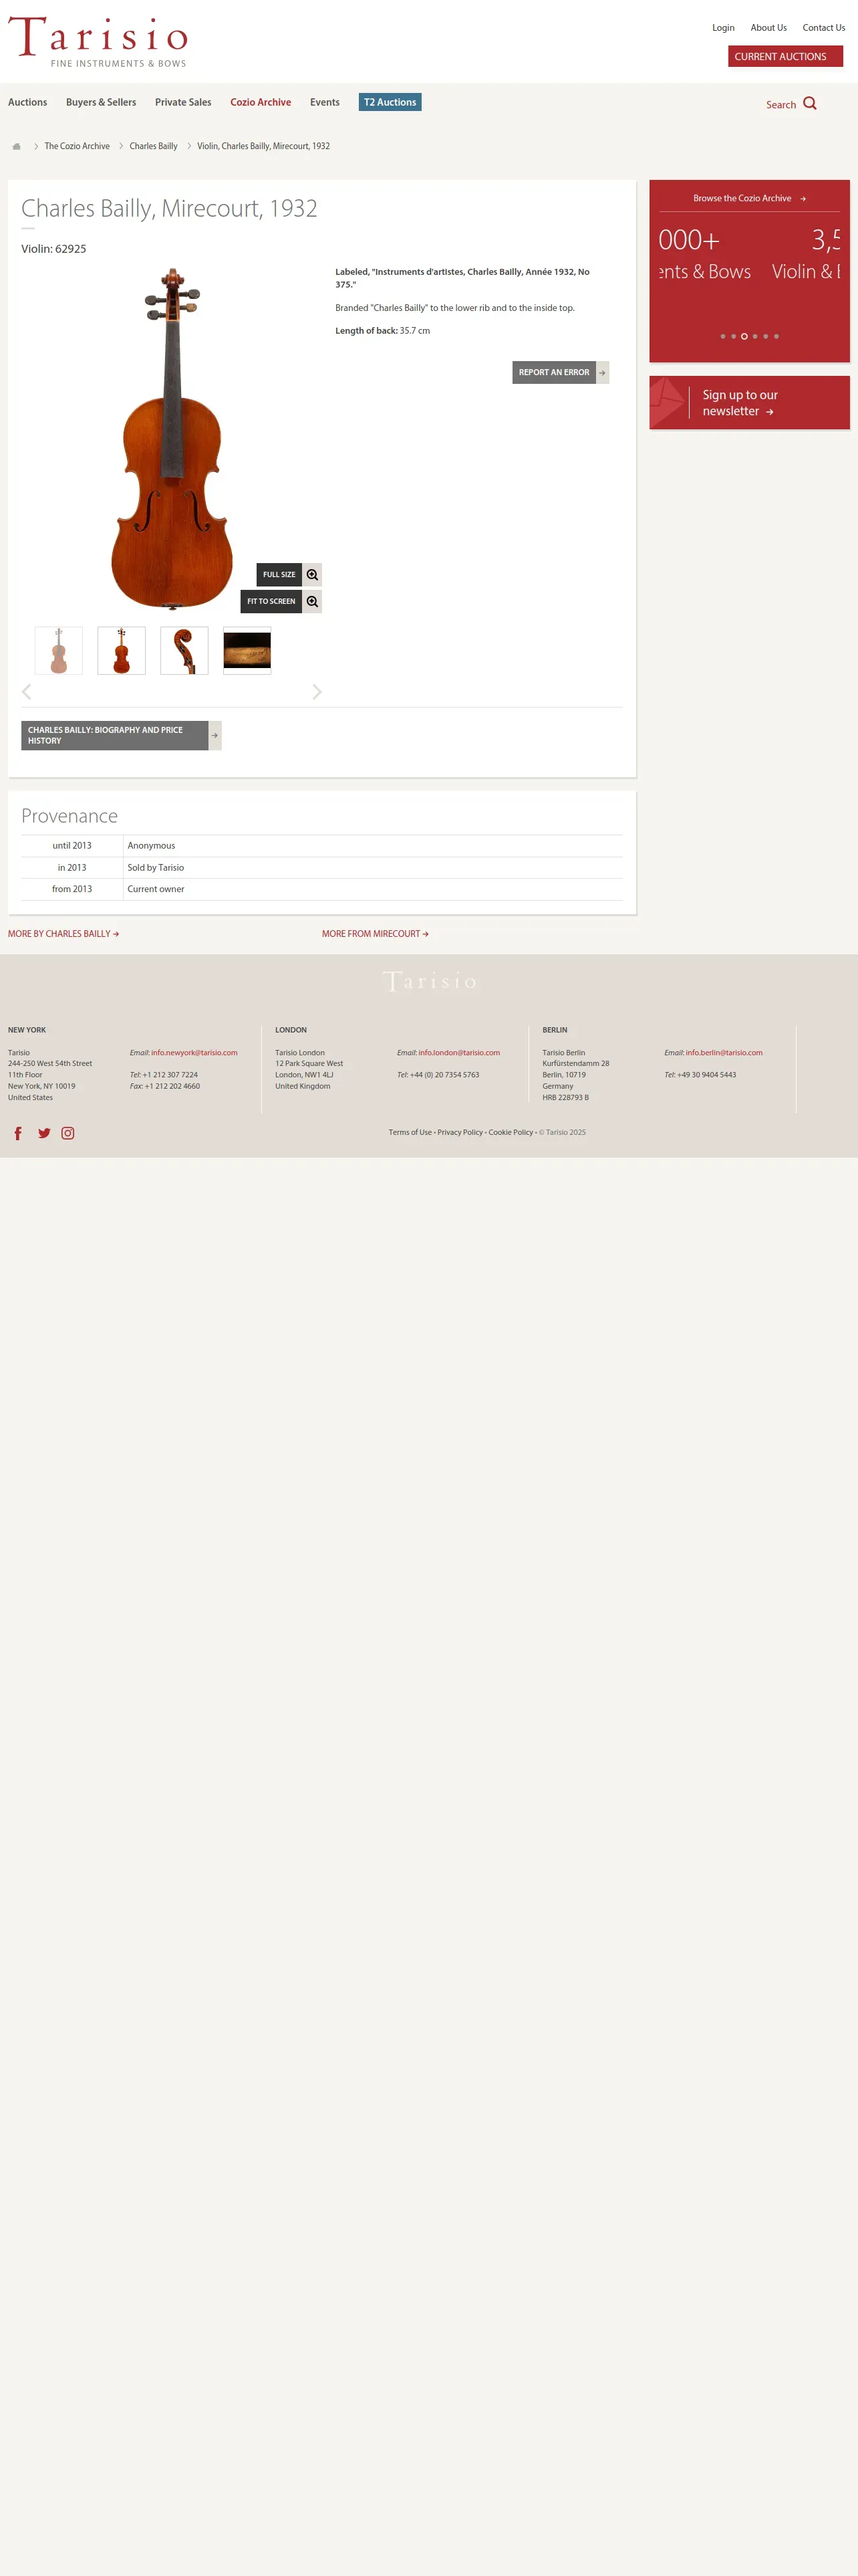Image resolution: width=858 pixels, height=2576 pixels.
Task: Open the Tarisio Facebook page icon
Action: pyautogui.click(x=18, y=1133)
